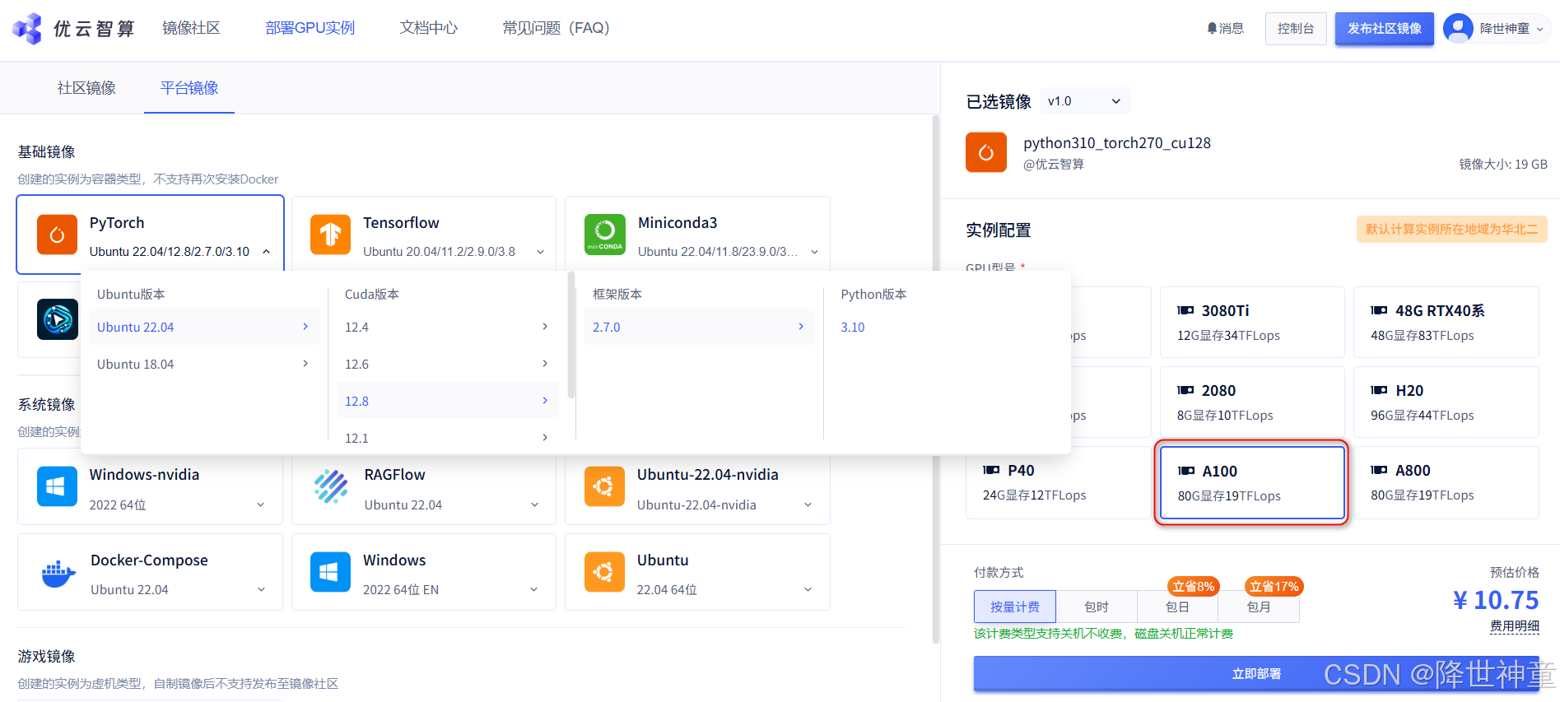This screenshot has width=1560, height=702.
Task: Click the selected image python310 icon
Action: click(986, 152)
